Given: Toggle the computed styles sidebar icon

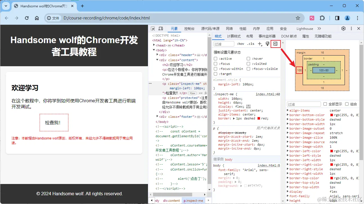Looking at the screenshot, I should pos(275,44).
